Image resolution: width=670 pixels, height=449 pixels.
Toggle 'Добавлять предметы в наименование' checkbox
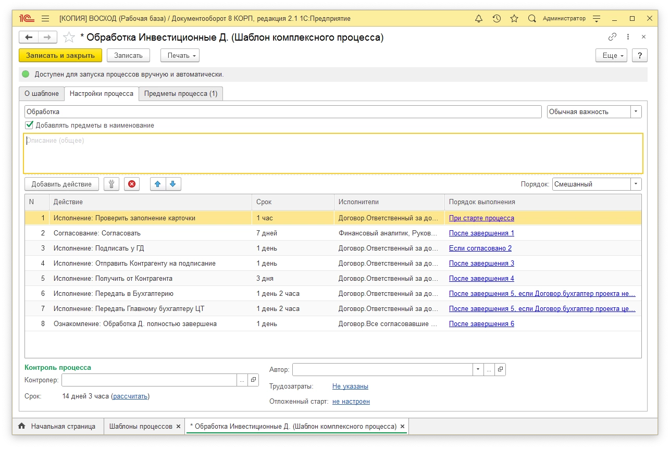point(30,125)
